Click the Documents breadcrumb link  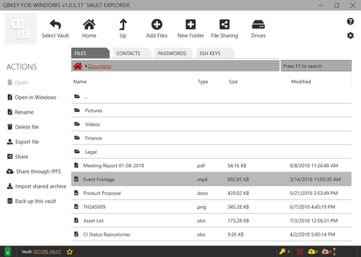[x=99, y=66]
